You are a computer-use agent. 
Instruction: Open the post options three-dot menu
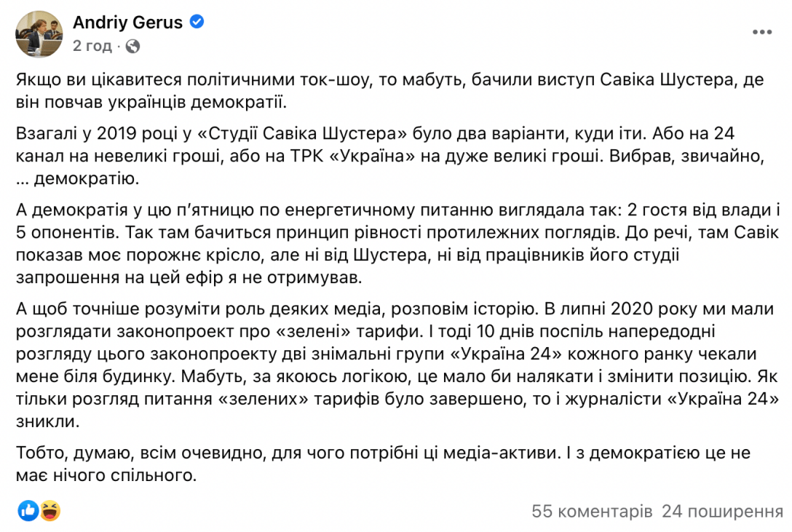(761, 32)
